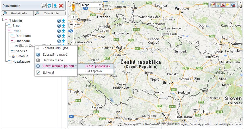
Task: Click globe icon in Obchodni row
Action: click(x=59, y=41)
